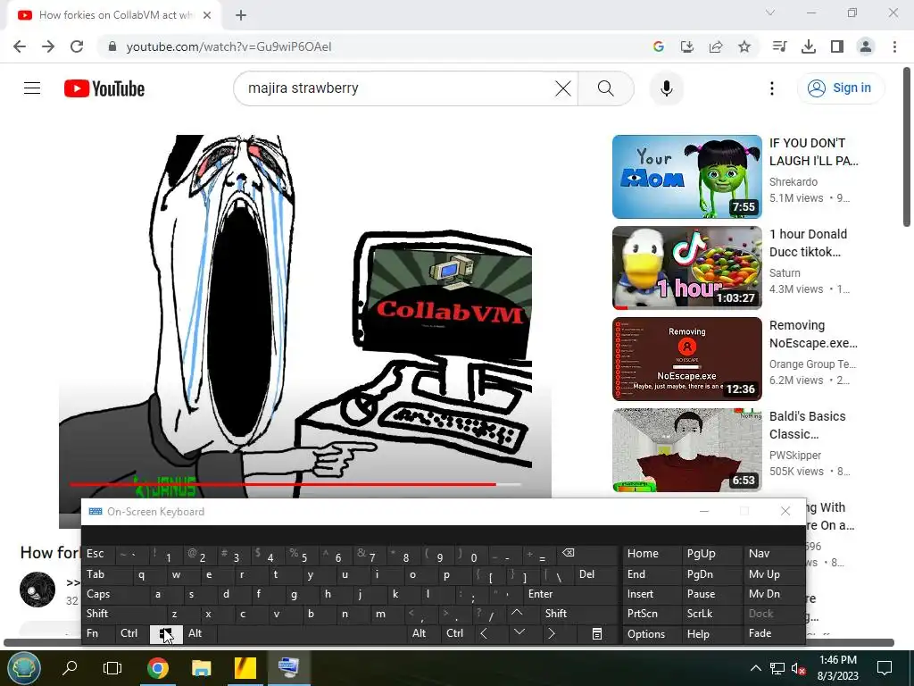This screenshot has width=914, height=686.
Task: Open 'Baldi's Basics Classic' video title
Action: 807,425
